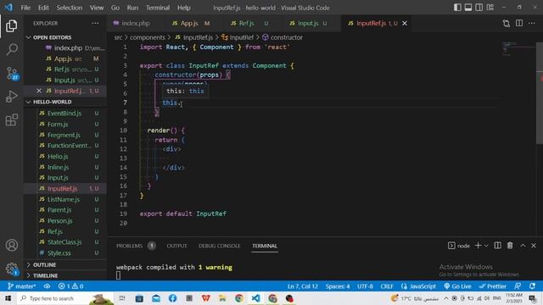Close the terminal panel
Viewport: 543px width, 305px height.
[534, 246]
